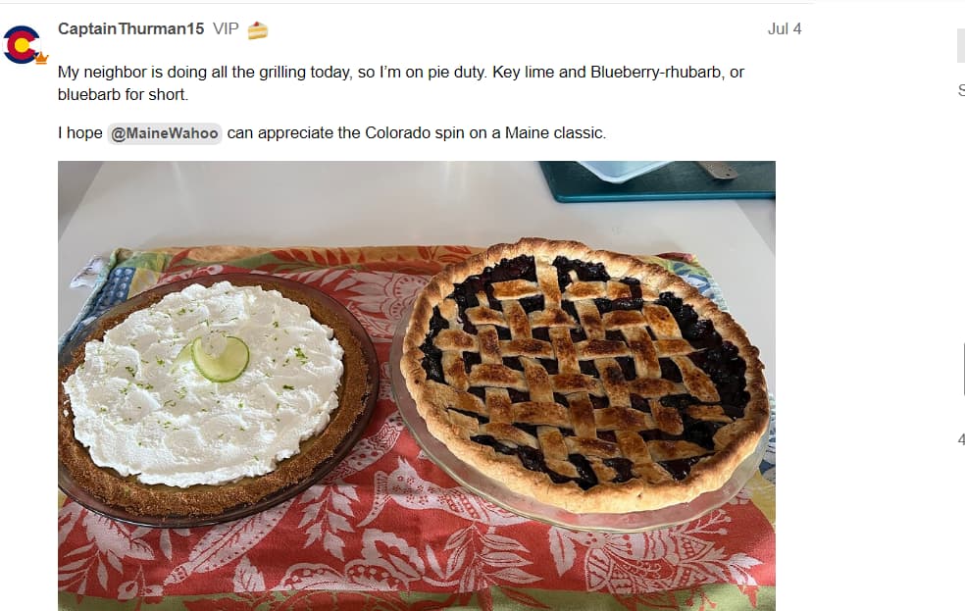Click the timeline bottom date beginning with 4

pos(961,439)
